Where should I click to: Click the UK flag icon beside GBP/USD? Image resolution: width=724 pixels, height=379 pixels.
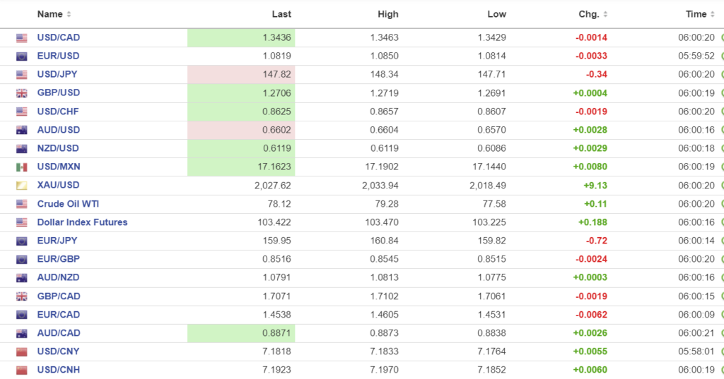(22, 93)
